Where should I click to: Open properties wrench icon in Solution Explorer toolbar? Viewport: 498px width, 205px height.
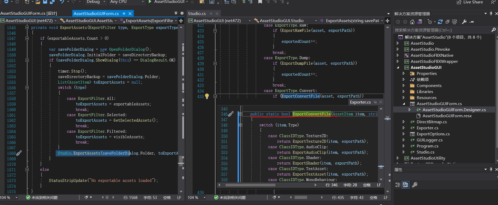pyautogui.click(x=464, y=22)
